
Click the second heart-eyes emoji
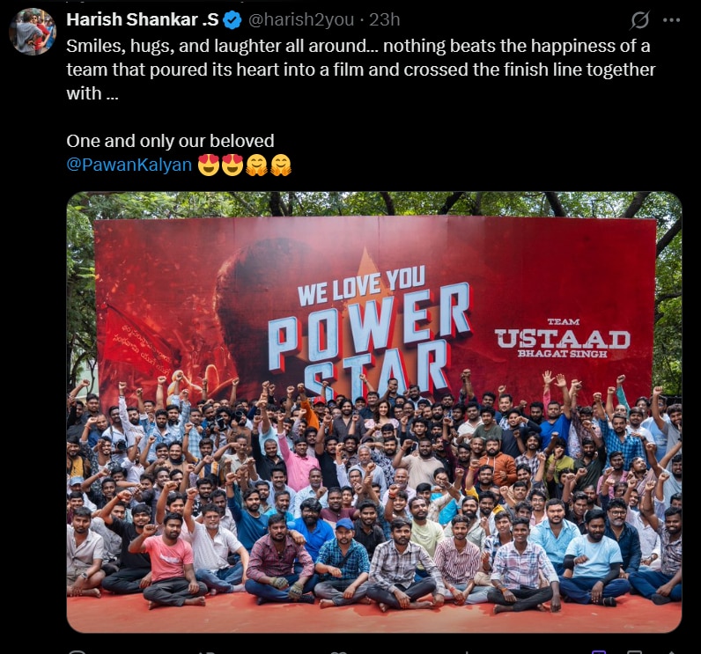232,165
